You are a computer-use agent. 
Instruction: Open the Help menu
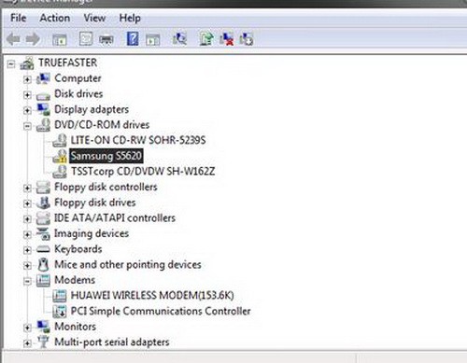click(130, 18)
